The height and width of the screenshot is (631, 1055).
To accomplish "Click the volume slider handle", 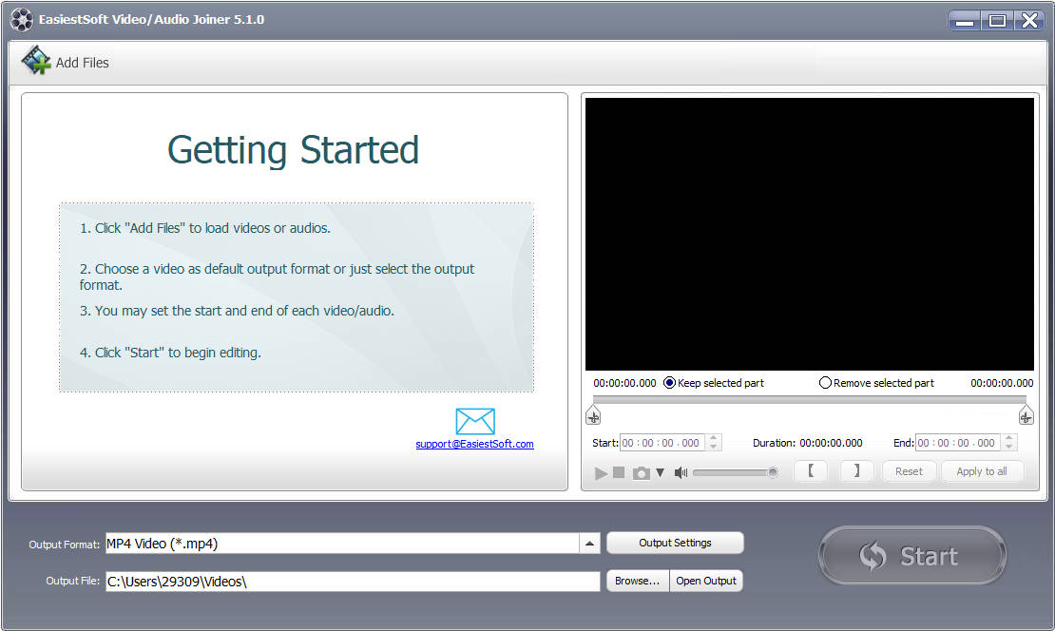I will click(773, 472).
